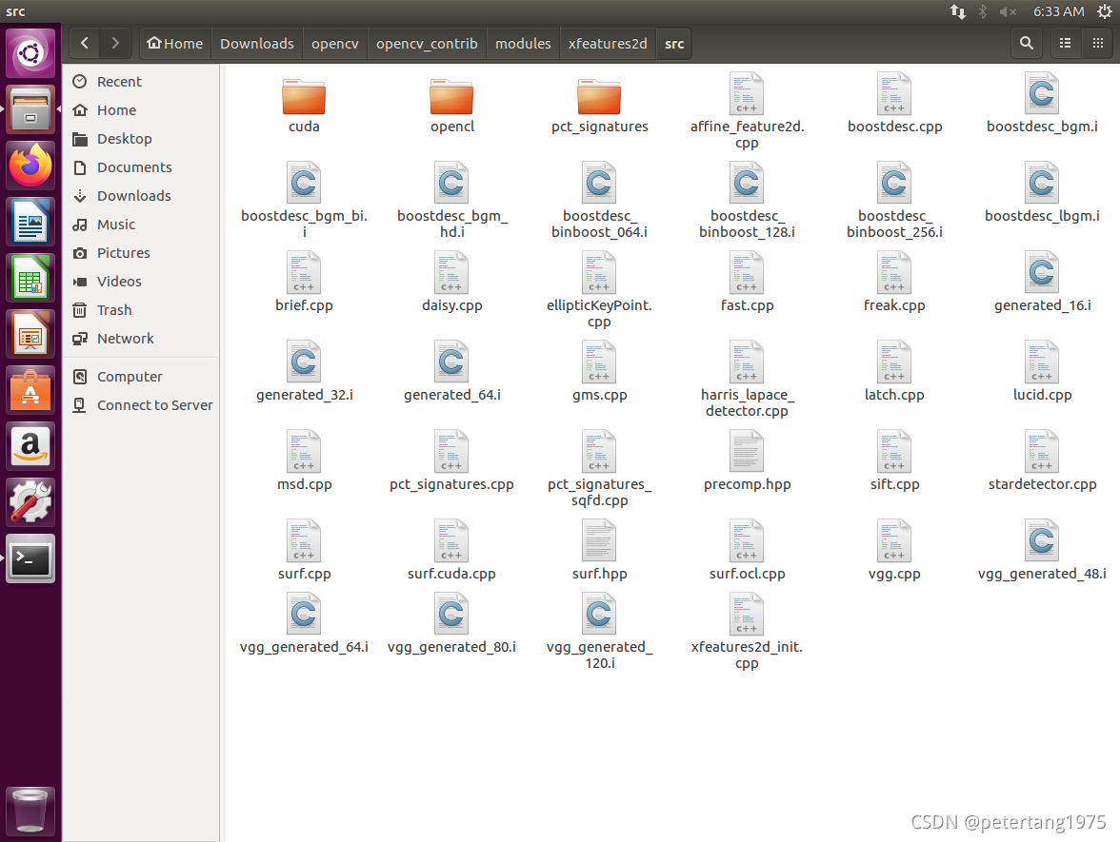Viewport: 1120px width, 842px height.
Task: Open Recent in the sidebar
Action: point(141,82)
